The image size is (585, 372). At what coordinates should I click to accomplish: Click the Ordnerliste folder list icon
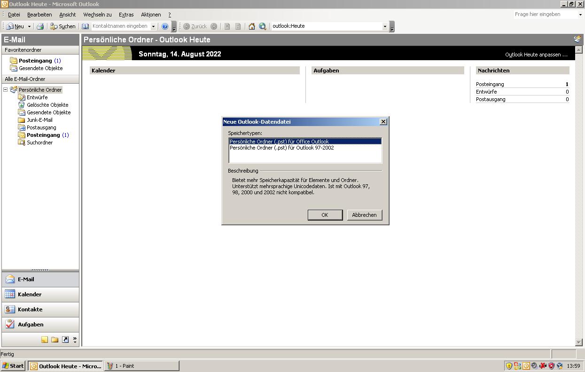click(55, 340)
